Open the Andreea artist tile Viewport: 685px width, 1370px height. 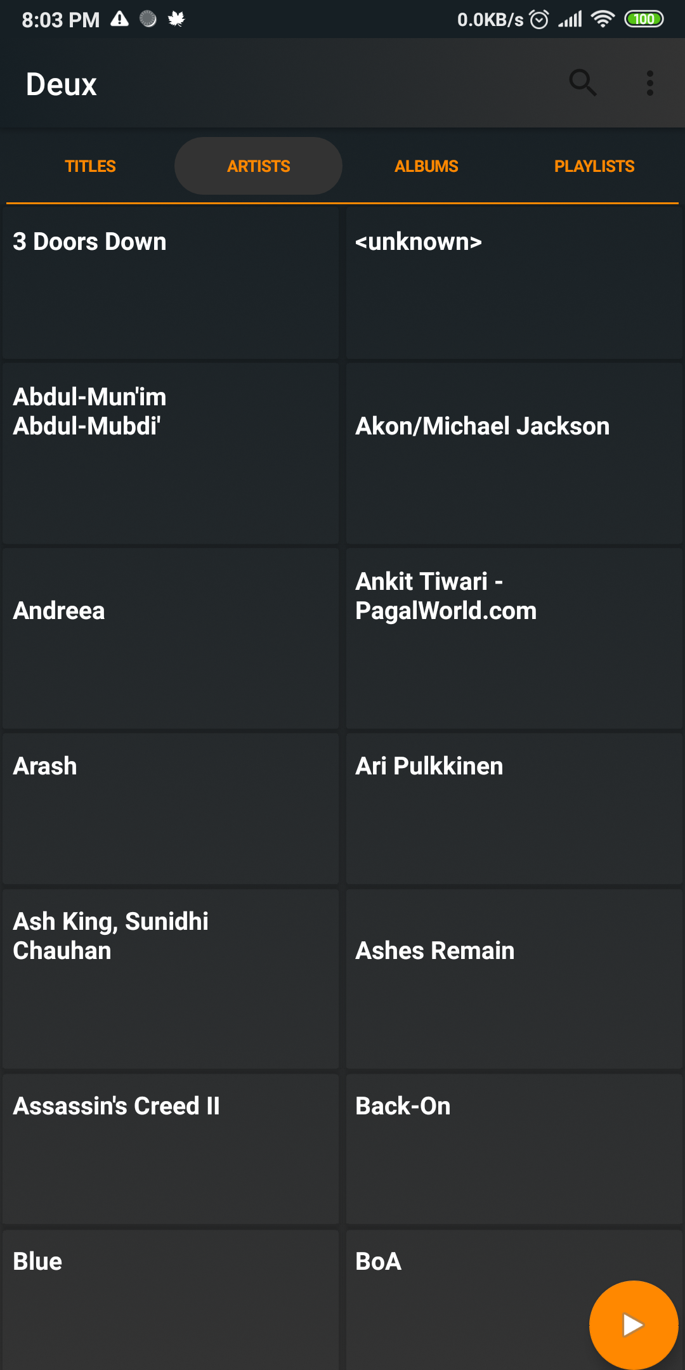coord(171,638)
